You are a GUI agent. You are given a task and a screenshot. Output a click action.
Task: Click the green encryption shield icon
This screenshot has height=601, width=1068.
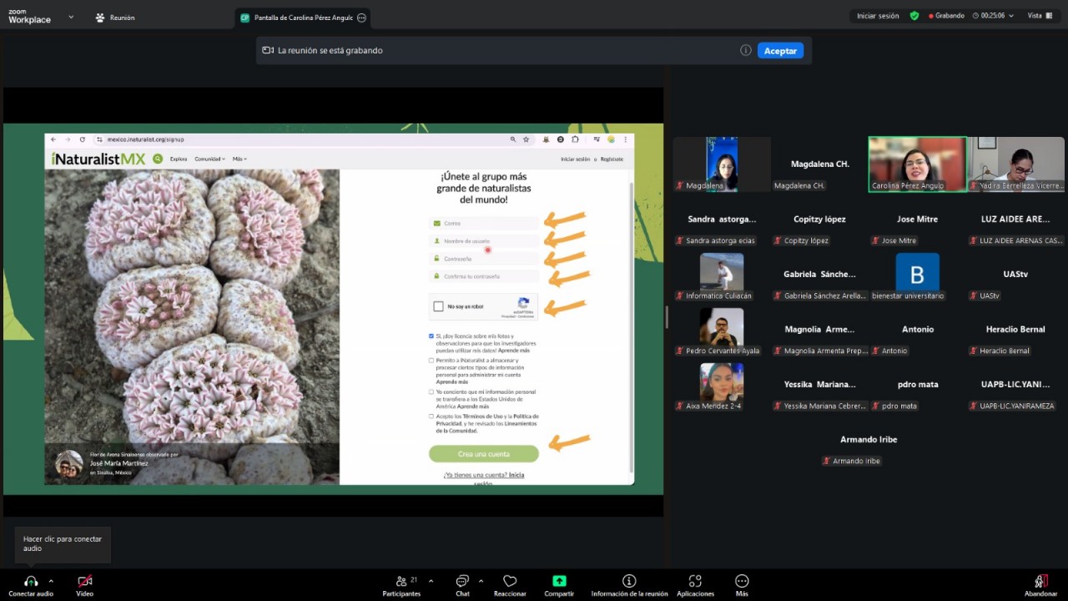pos(914,16)
